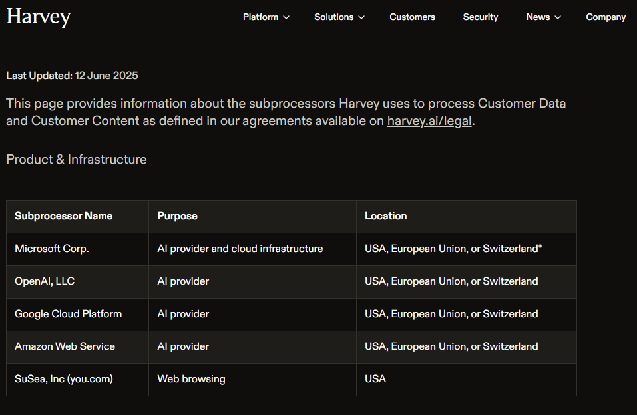The height and width of the screenshot is (415, 637).
Task: Click the Amazon Web Service cell
Action: 78,346
